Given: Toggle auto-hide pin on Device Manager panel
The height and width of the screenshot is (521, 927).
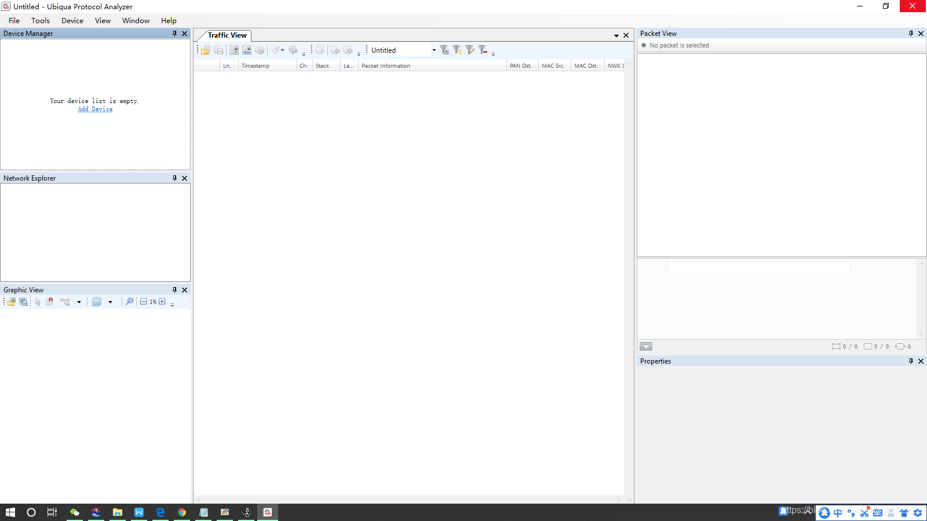Looking at the screenshot, I should pyautogui.click(x=174, y=34).
